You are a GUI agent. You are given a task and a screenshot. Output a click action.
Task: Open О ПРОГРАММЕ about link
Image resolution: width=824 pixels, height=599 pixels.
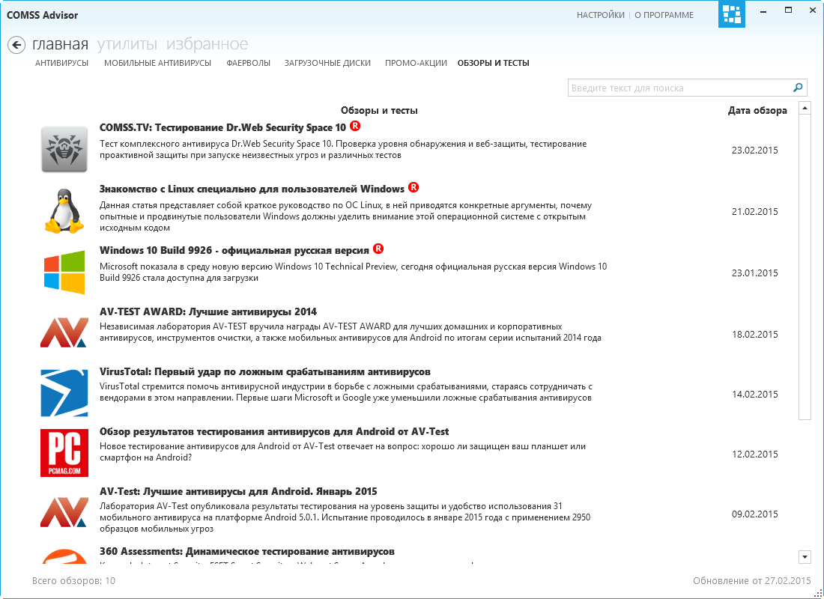pos(664,15)
